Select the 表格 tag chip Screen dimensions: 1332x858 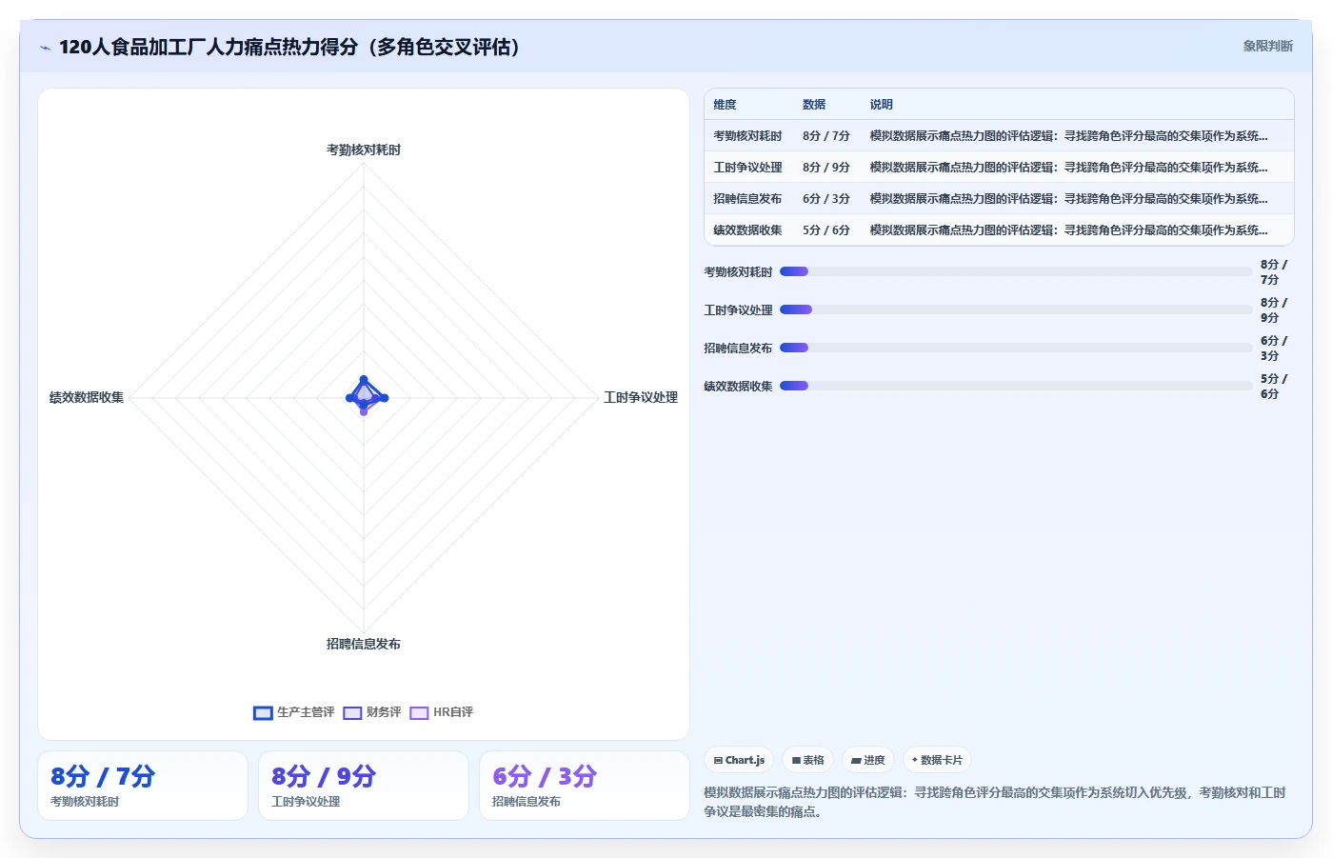pos(808,760)
